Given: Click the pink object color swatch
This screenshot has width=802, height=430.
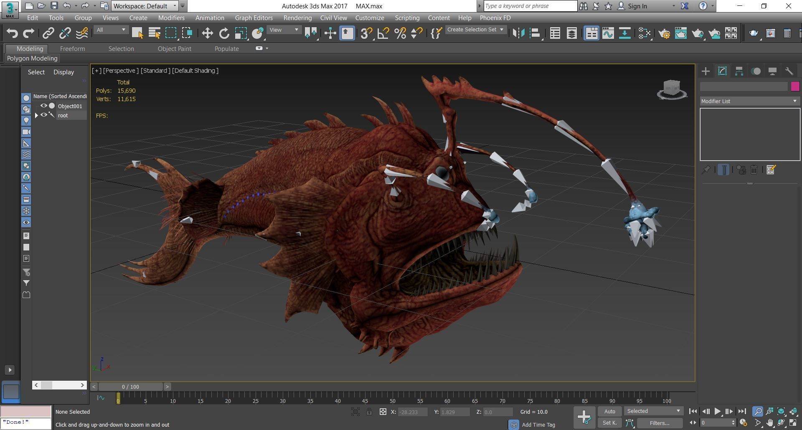Looking at the screenshot, I should click(795, 86).
